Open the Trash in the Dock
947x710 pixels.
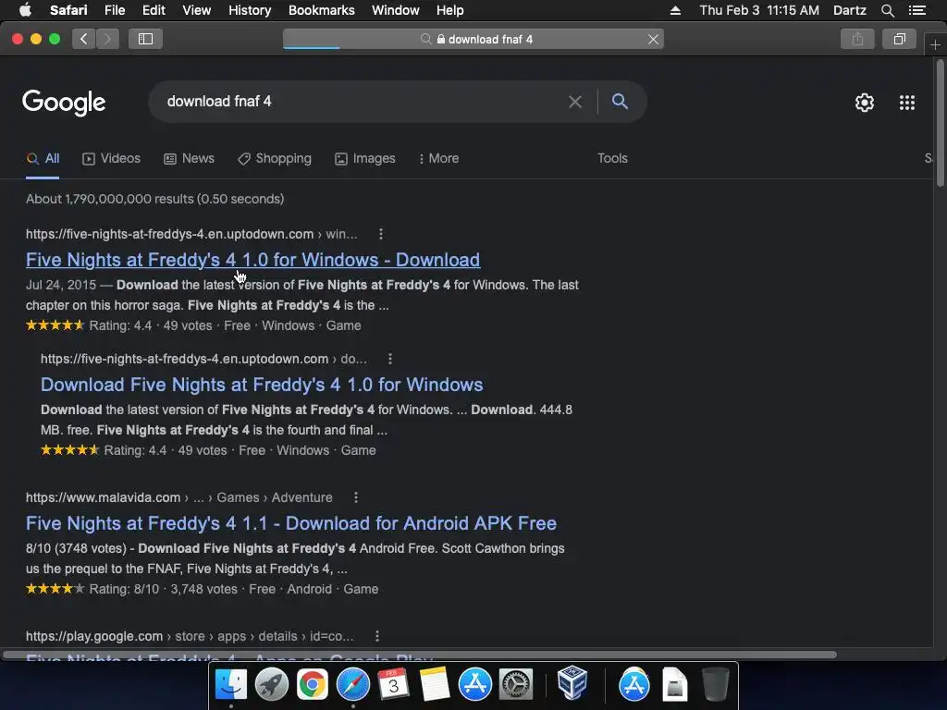[x=716, y=684]
